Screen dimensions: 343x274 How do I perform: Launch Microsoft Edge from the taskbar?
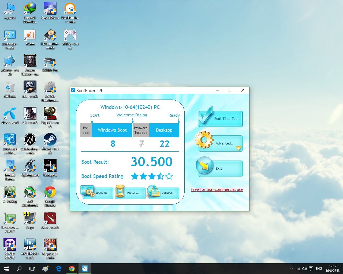tap(59, 269)
